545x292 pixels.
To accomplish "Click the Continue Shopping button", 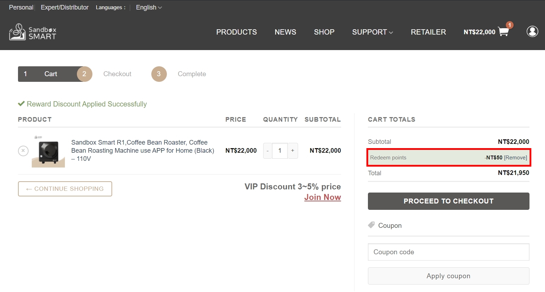I will tap(65, 189).
